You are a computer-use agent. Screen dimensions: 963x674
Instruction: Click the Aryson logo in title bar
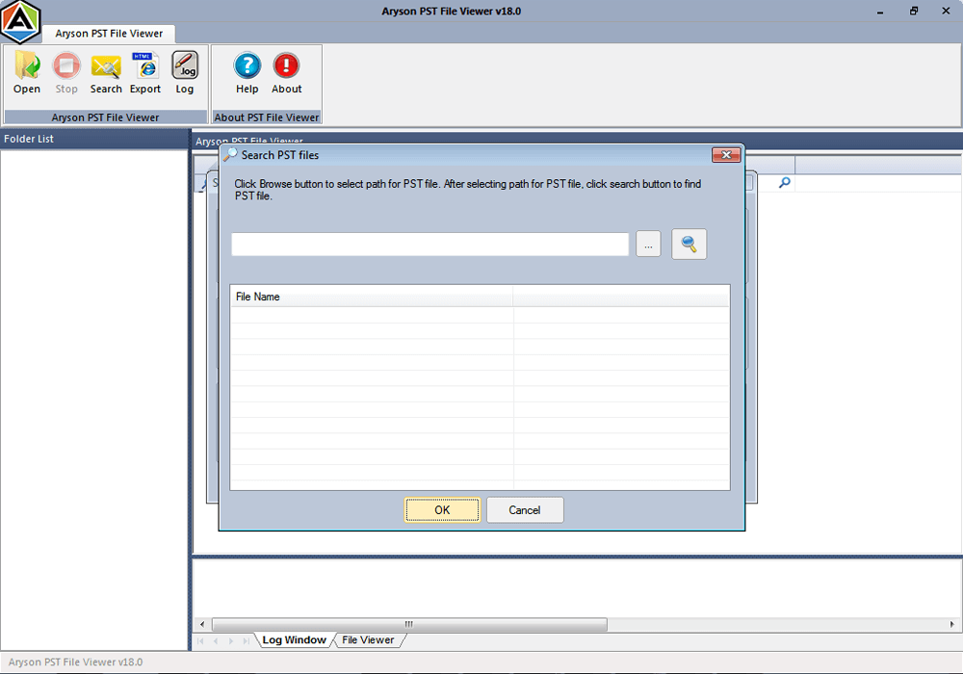(x=20, y=21)
